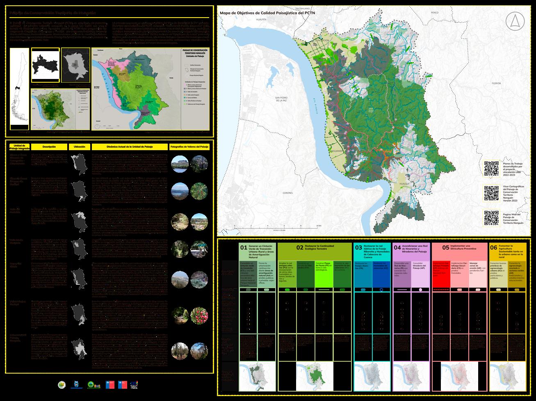This screenshot has height=401, width=536.
Task: Click the Visor Cartográficos QR code
Action: pos(491,193)
